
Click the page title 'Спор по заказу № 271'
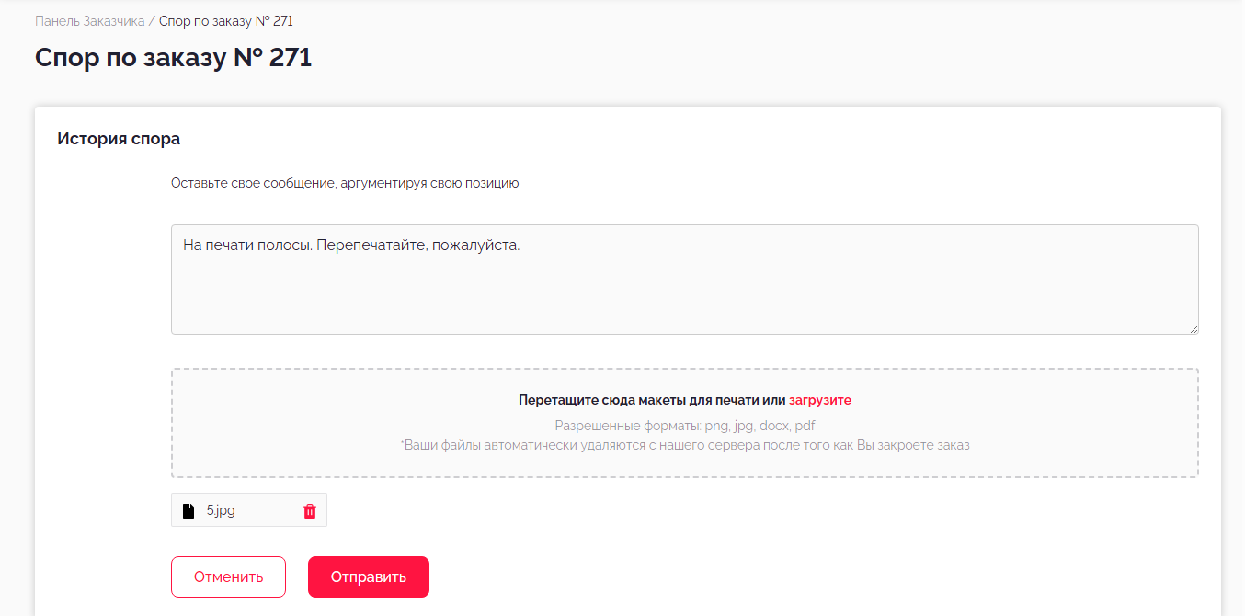173,58
